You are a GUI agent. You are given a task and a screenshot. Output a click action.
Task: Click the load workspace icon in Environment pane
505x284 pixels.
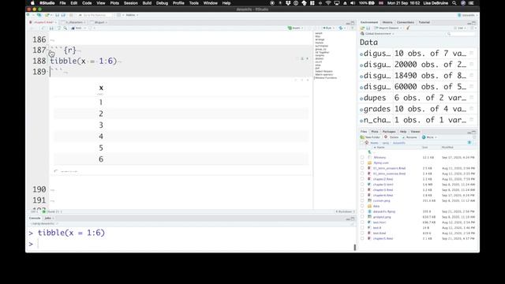(x=362, y=28)
